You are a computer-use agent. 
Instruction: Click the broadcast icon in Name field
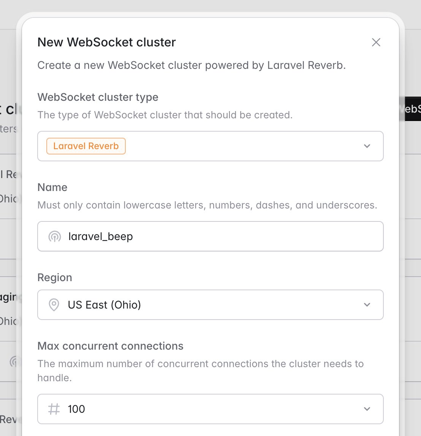[55, 237]
